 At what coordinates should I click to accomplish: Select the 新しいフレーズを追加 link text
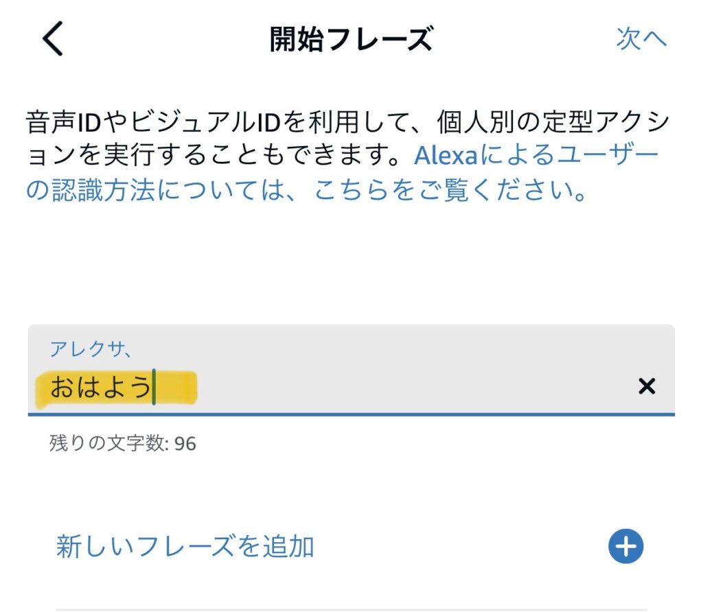click(185, 547)
